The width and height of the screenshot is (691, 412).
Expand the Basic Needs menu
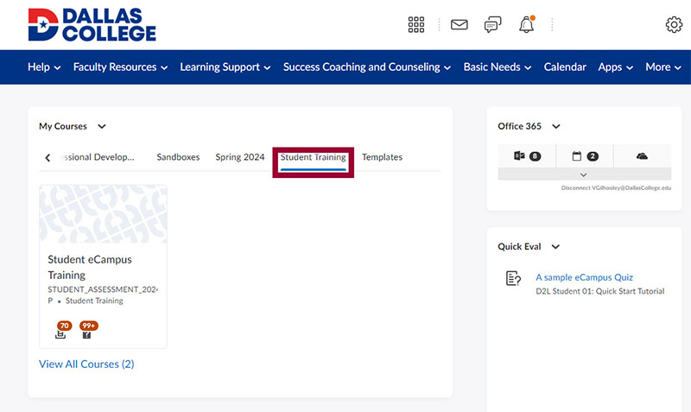point(498,67)
